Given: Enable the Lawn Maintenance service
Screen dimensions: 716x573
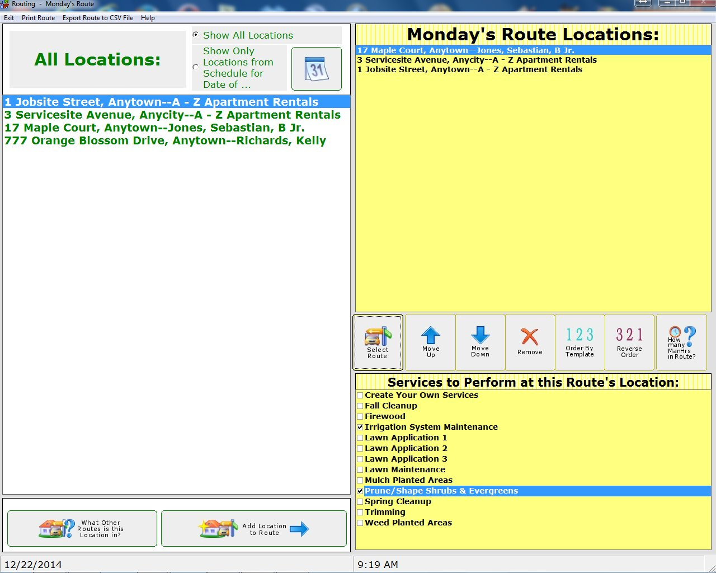Looking at the screenshot, I should pyautogui.click(x=360, y=469).
